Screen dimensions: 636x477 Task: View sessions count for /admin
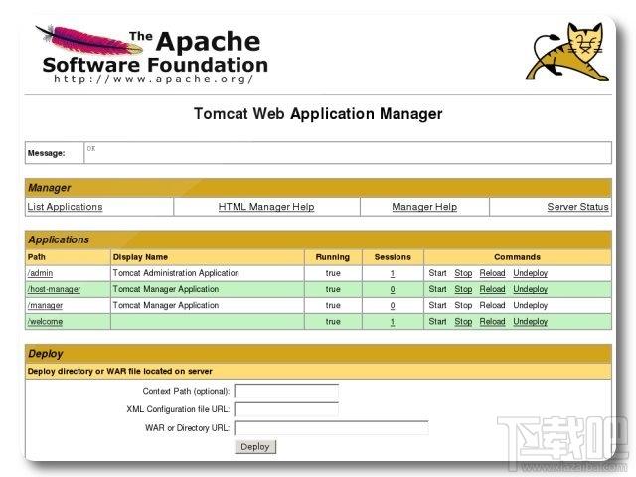393,274
